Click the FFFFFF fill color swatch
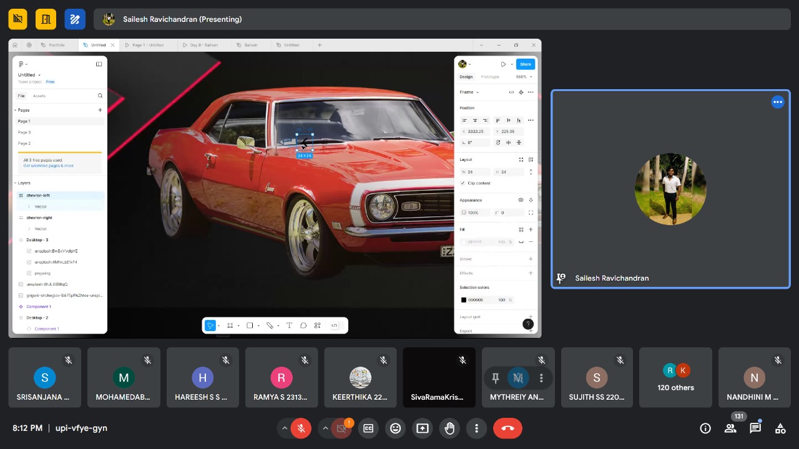Image resolution: width=799 pixels, height=449 pixels. coord(464,242)
